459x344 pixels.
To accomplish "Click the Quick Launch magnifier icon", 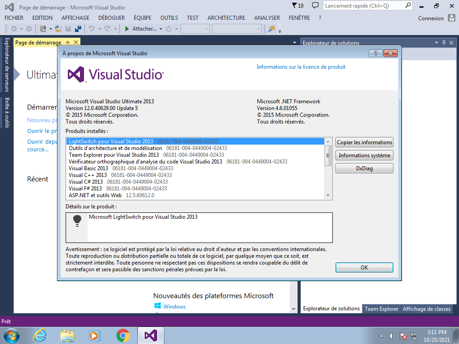I will tap(408, 5).
